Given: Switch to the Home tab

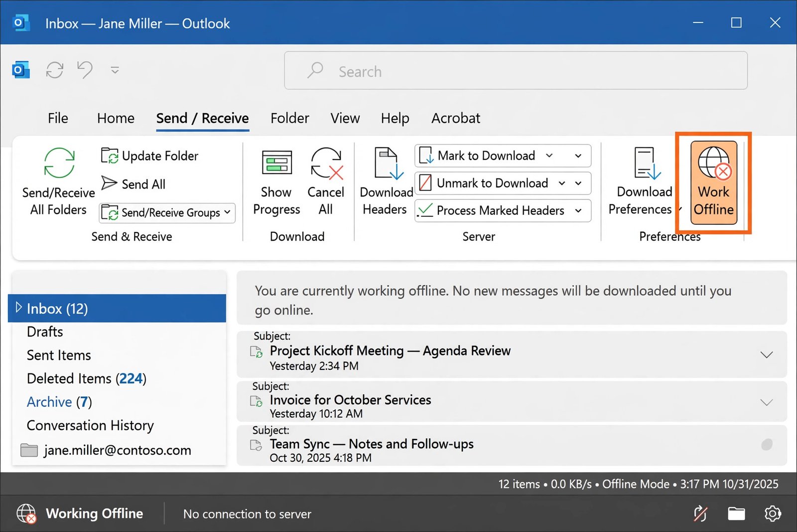Looking at the screenshot, I should point(116,118).
